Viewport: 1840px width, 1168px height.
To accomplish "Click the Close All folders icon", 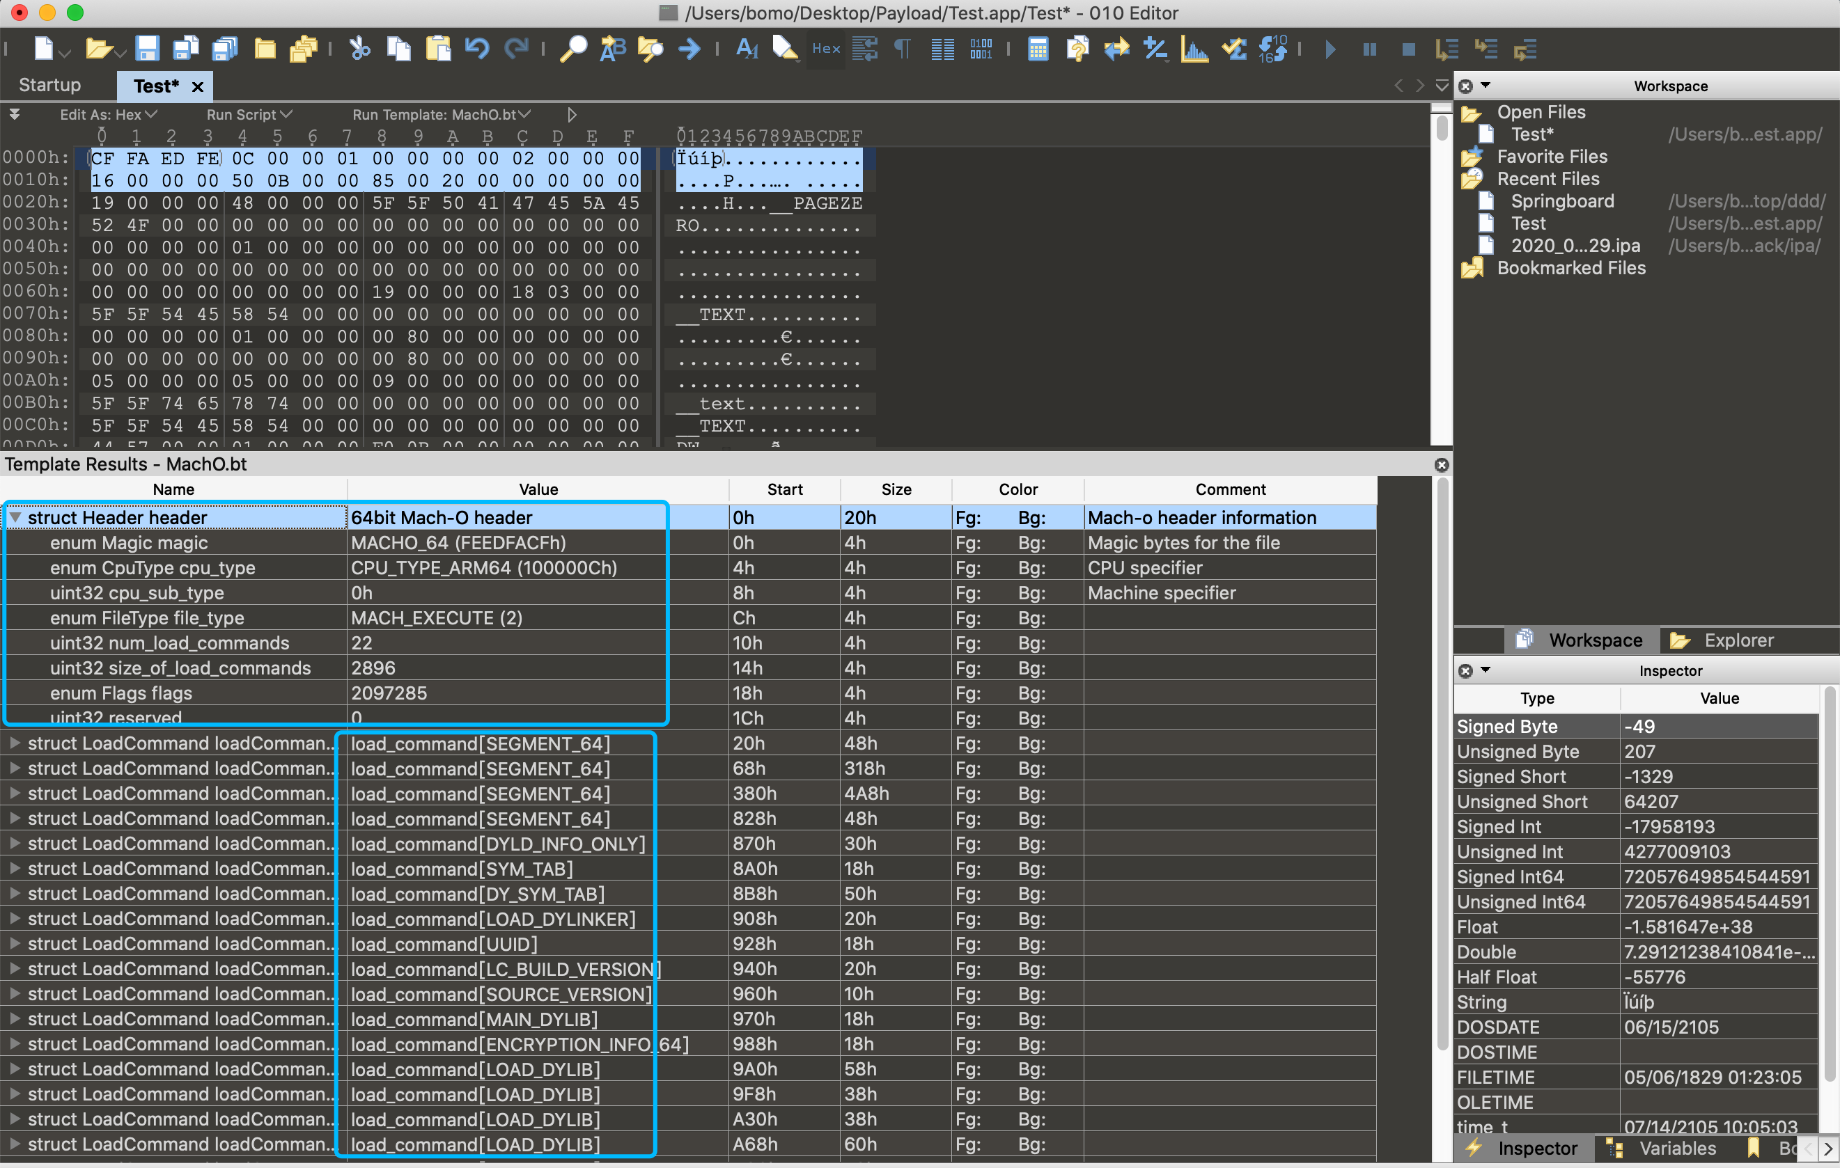I will point(304,49).
